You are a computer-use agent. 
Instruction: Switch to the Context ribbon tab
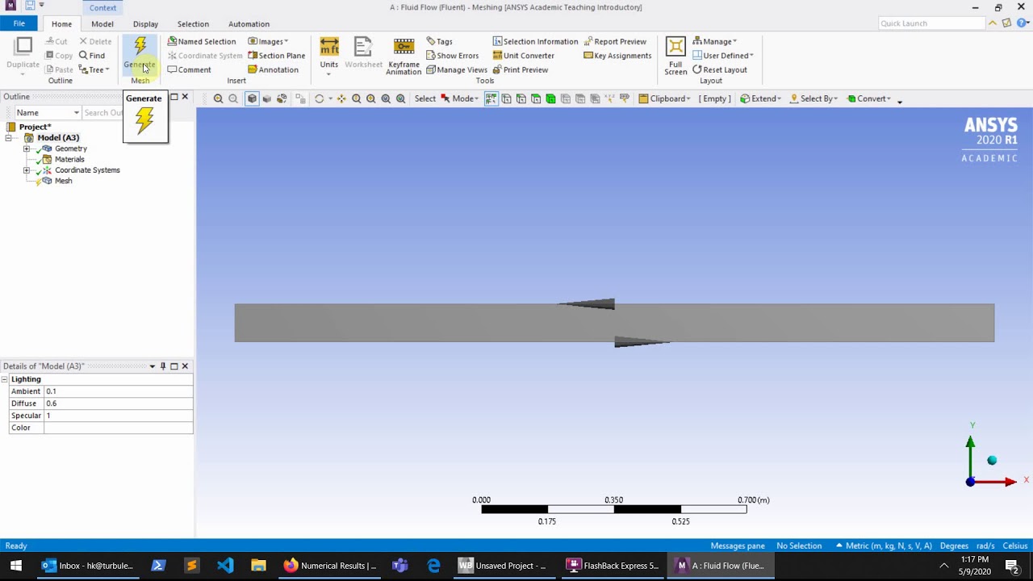(x=102, y=8)
